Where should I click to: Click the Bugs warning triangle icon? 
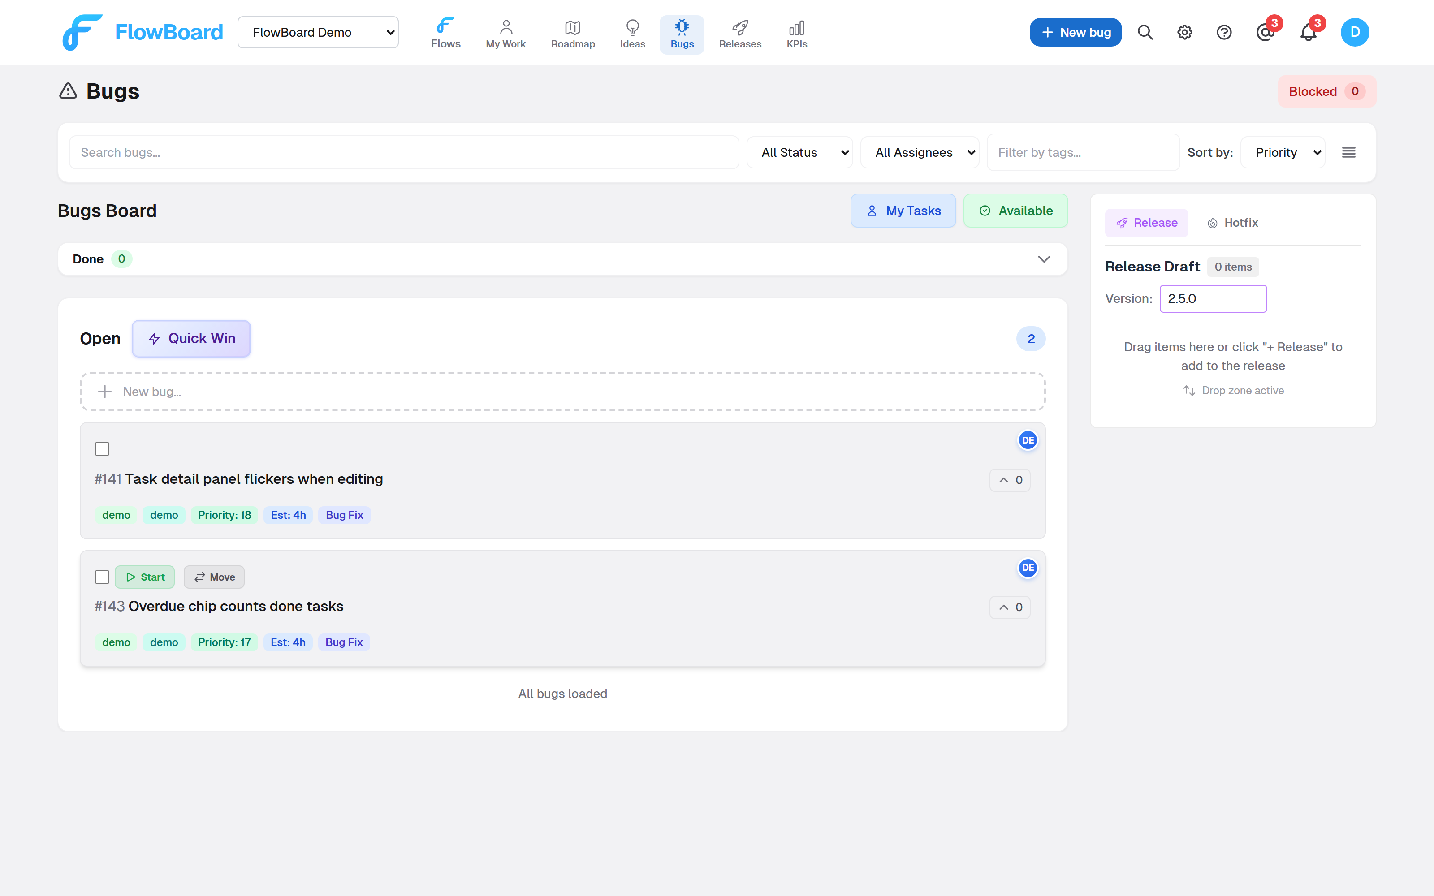click(x=68, y=90)
